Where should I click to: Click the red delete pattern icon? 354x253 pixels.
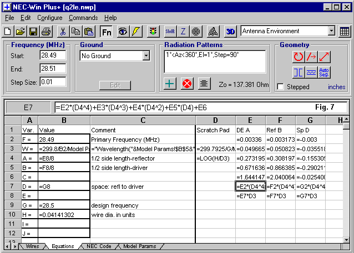[x=188, y=84]
